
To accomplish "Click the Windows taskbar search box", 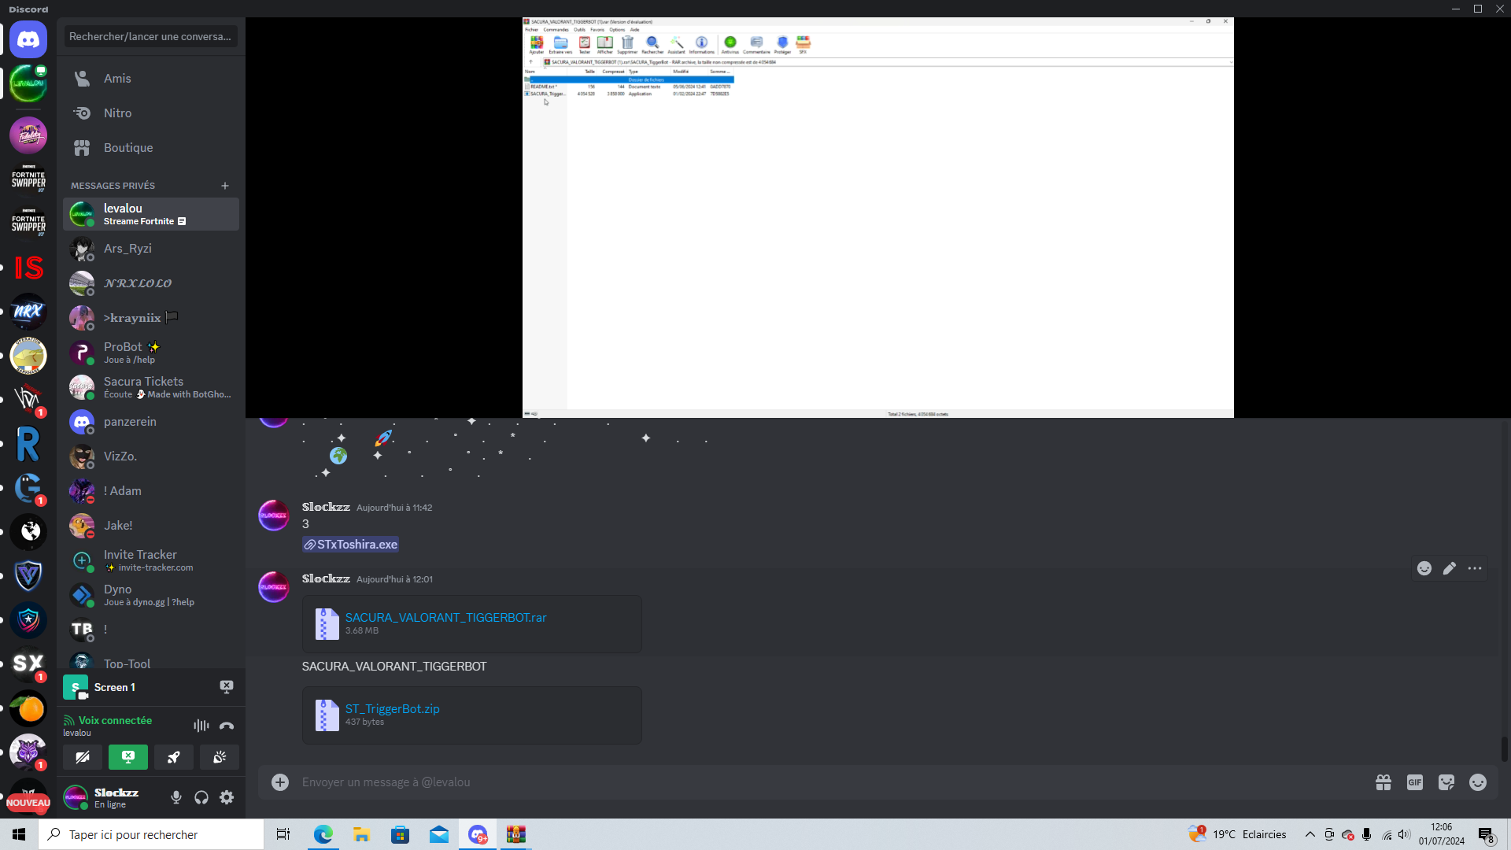I will click(151, 834).
